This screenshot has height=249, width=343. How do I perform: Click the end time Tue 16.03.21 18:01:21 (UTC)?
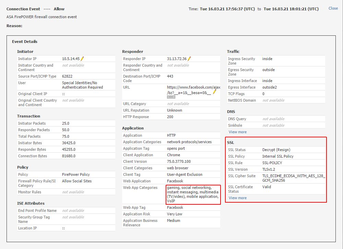pos(291,9)
